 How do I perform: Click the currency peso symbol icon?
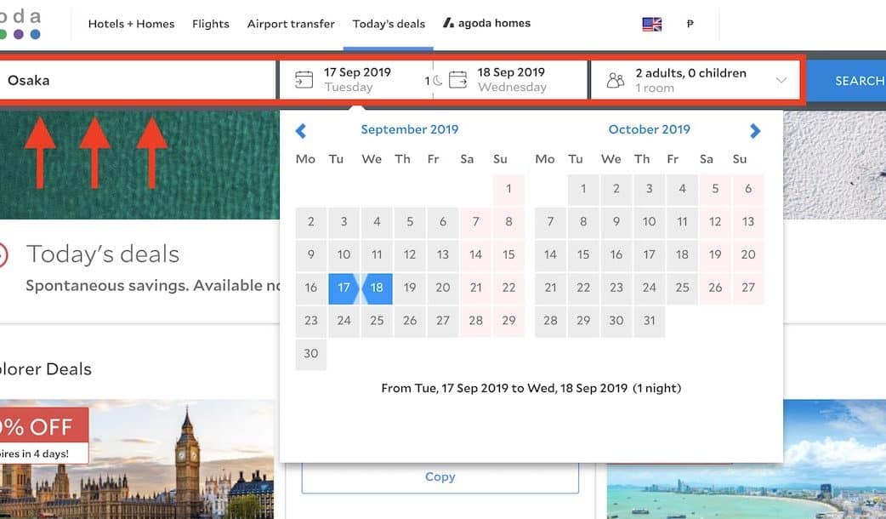(690, 24)
